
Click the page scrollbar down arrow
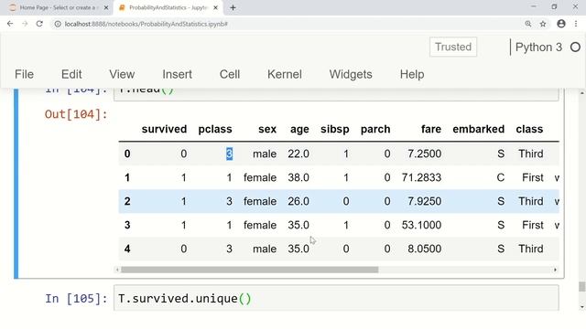[x=581, y=307]
